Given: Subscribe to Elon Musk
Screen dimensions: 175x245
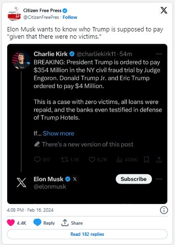Looking at the screenshot, I should pyautogui.click(x=134, y=179).
